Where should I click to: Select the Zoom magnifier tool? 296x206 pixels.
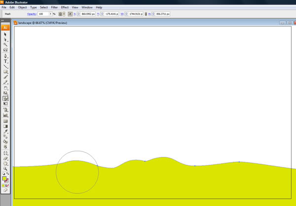(x=5, y=169)
